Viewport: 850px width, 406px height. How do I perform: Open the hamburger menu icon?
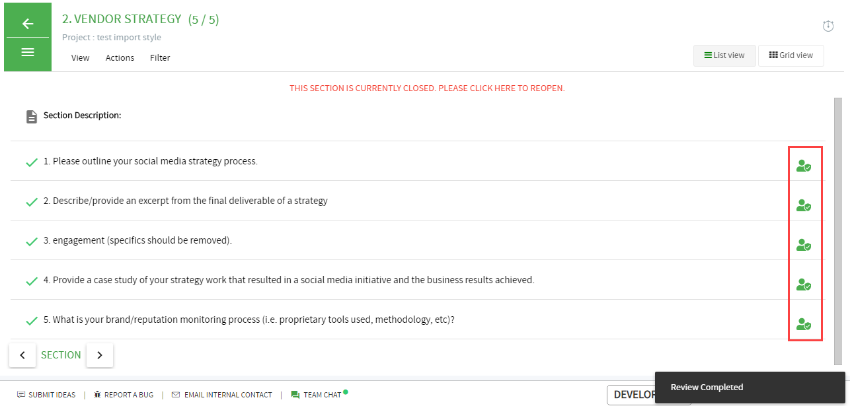[x=28, y=52]
